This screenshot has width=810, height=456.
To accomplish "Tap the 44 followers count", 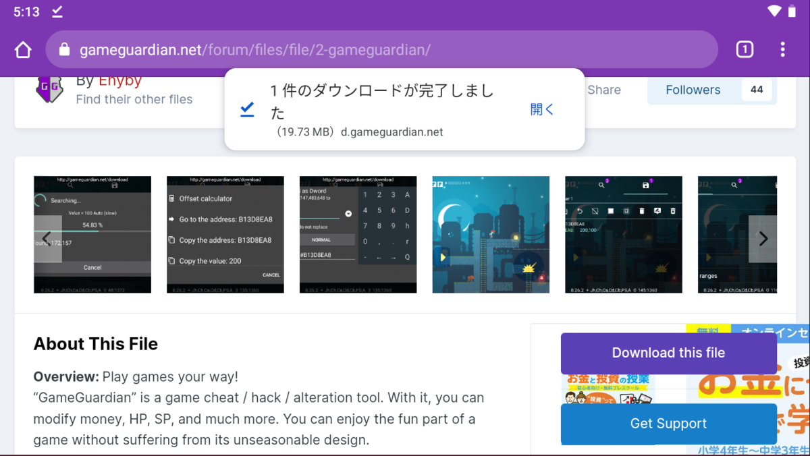I will coord(757,90).
